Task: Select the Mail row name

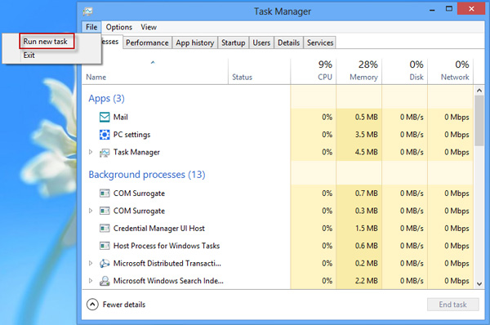Action: pos(121,118)
